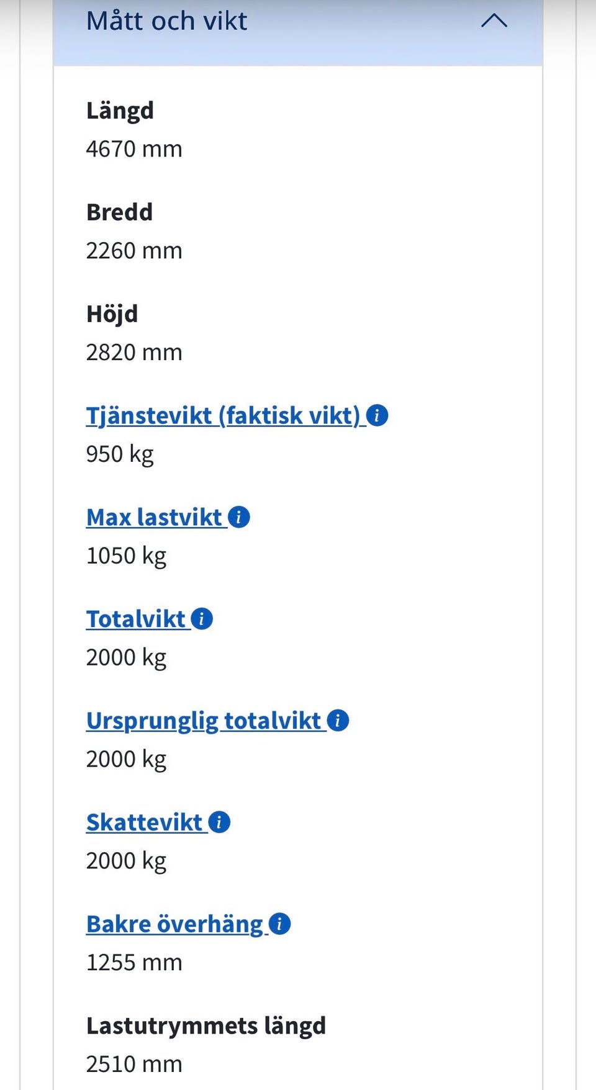Viewport: 596px width, 1090px height.
Task: Tap the info icon beside Totalvikt
Action: pyautogui.click(x=202, y=619)
